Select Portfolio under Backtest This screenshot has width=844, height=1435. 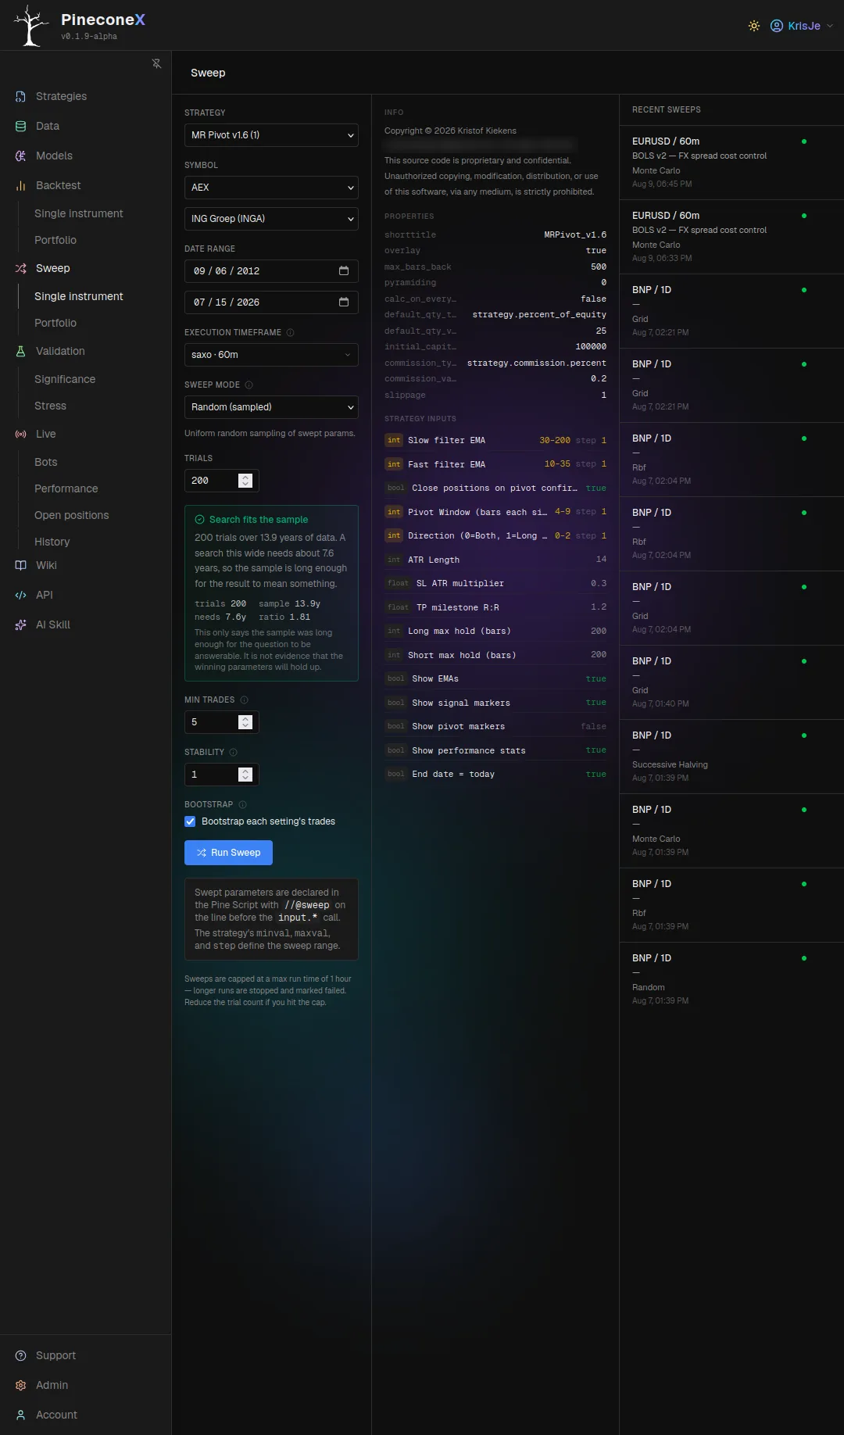55,240
